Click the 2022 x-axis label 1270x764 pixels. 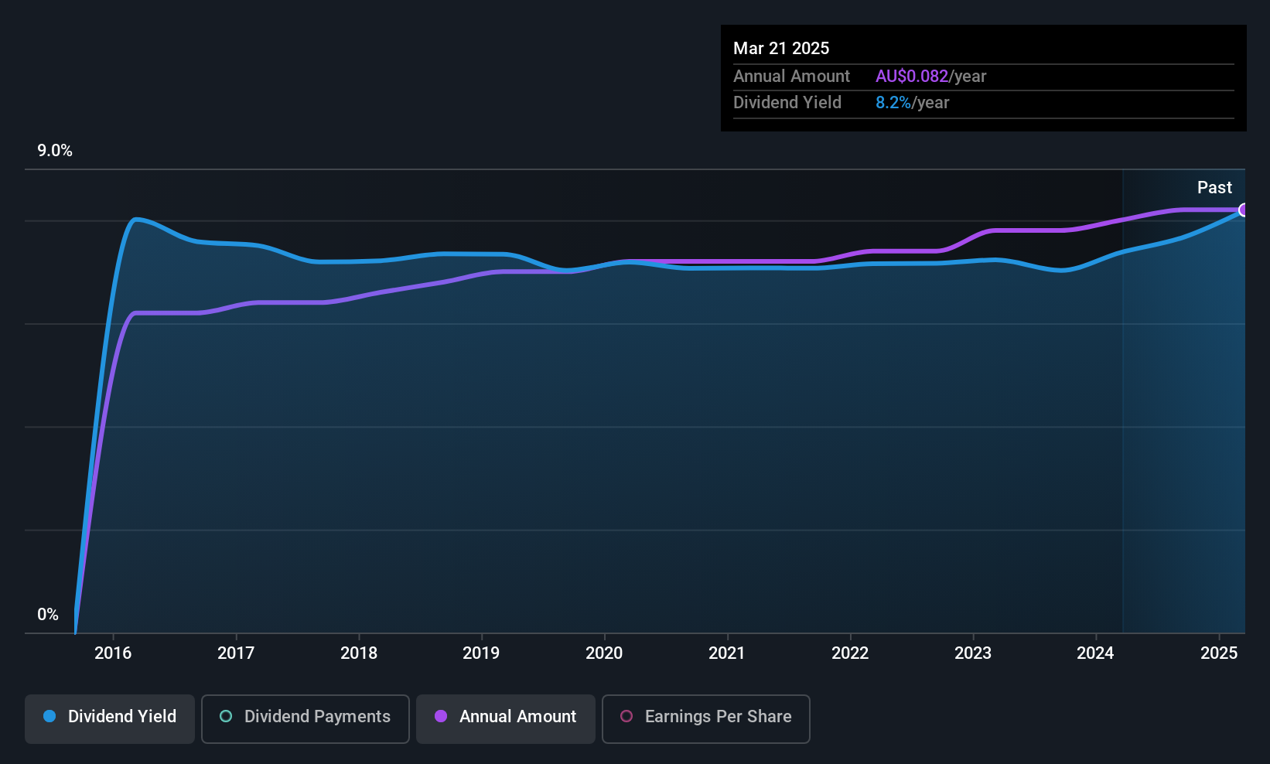click(x=850, y=653)
